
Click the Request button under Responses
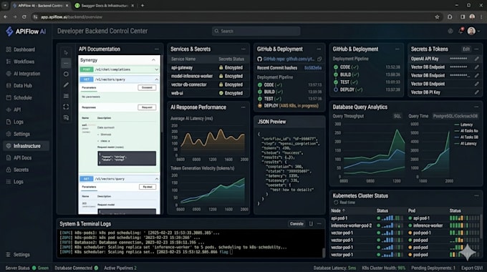(x=147, y=107)
